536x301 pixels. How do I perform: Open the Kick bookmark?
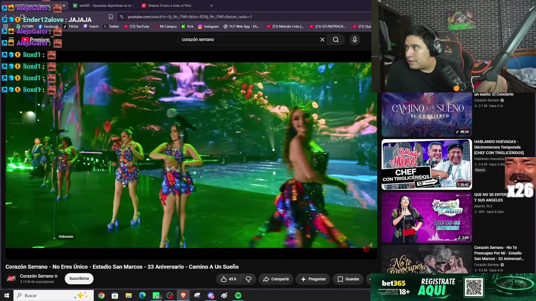tap(187, 26)
